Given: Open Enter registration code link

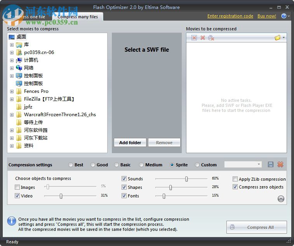Looking at the screenshot, I should pos(230,16).
